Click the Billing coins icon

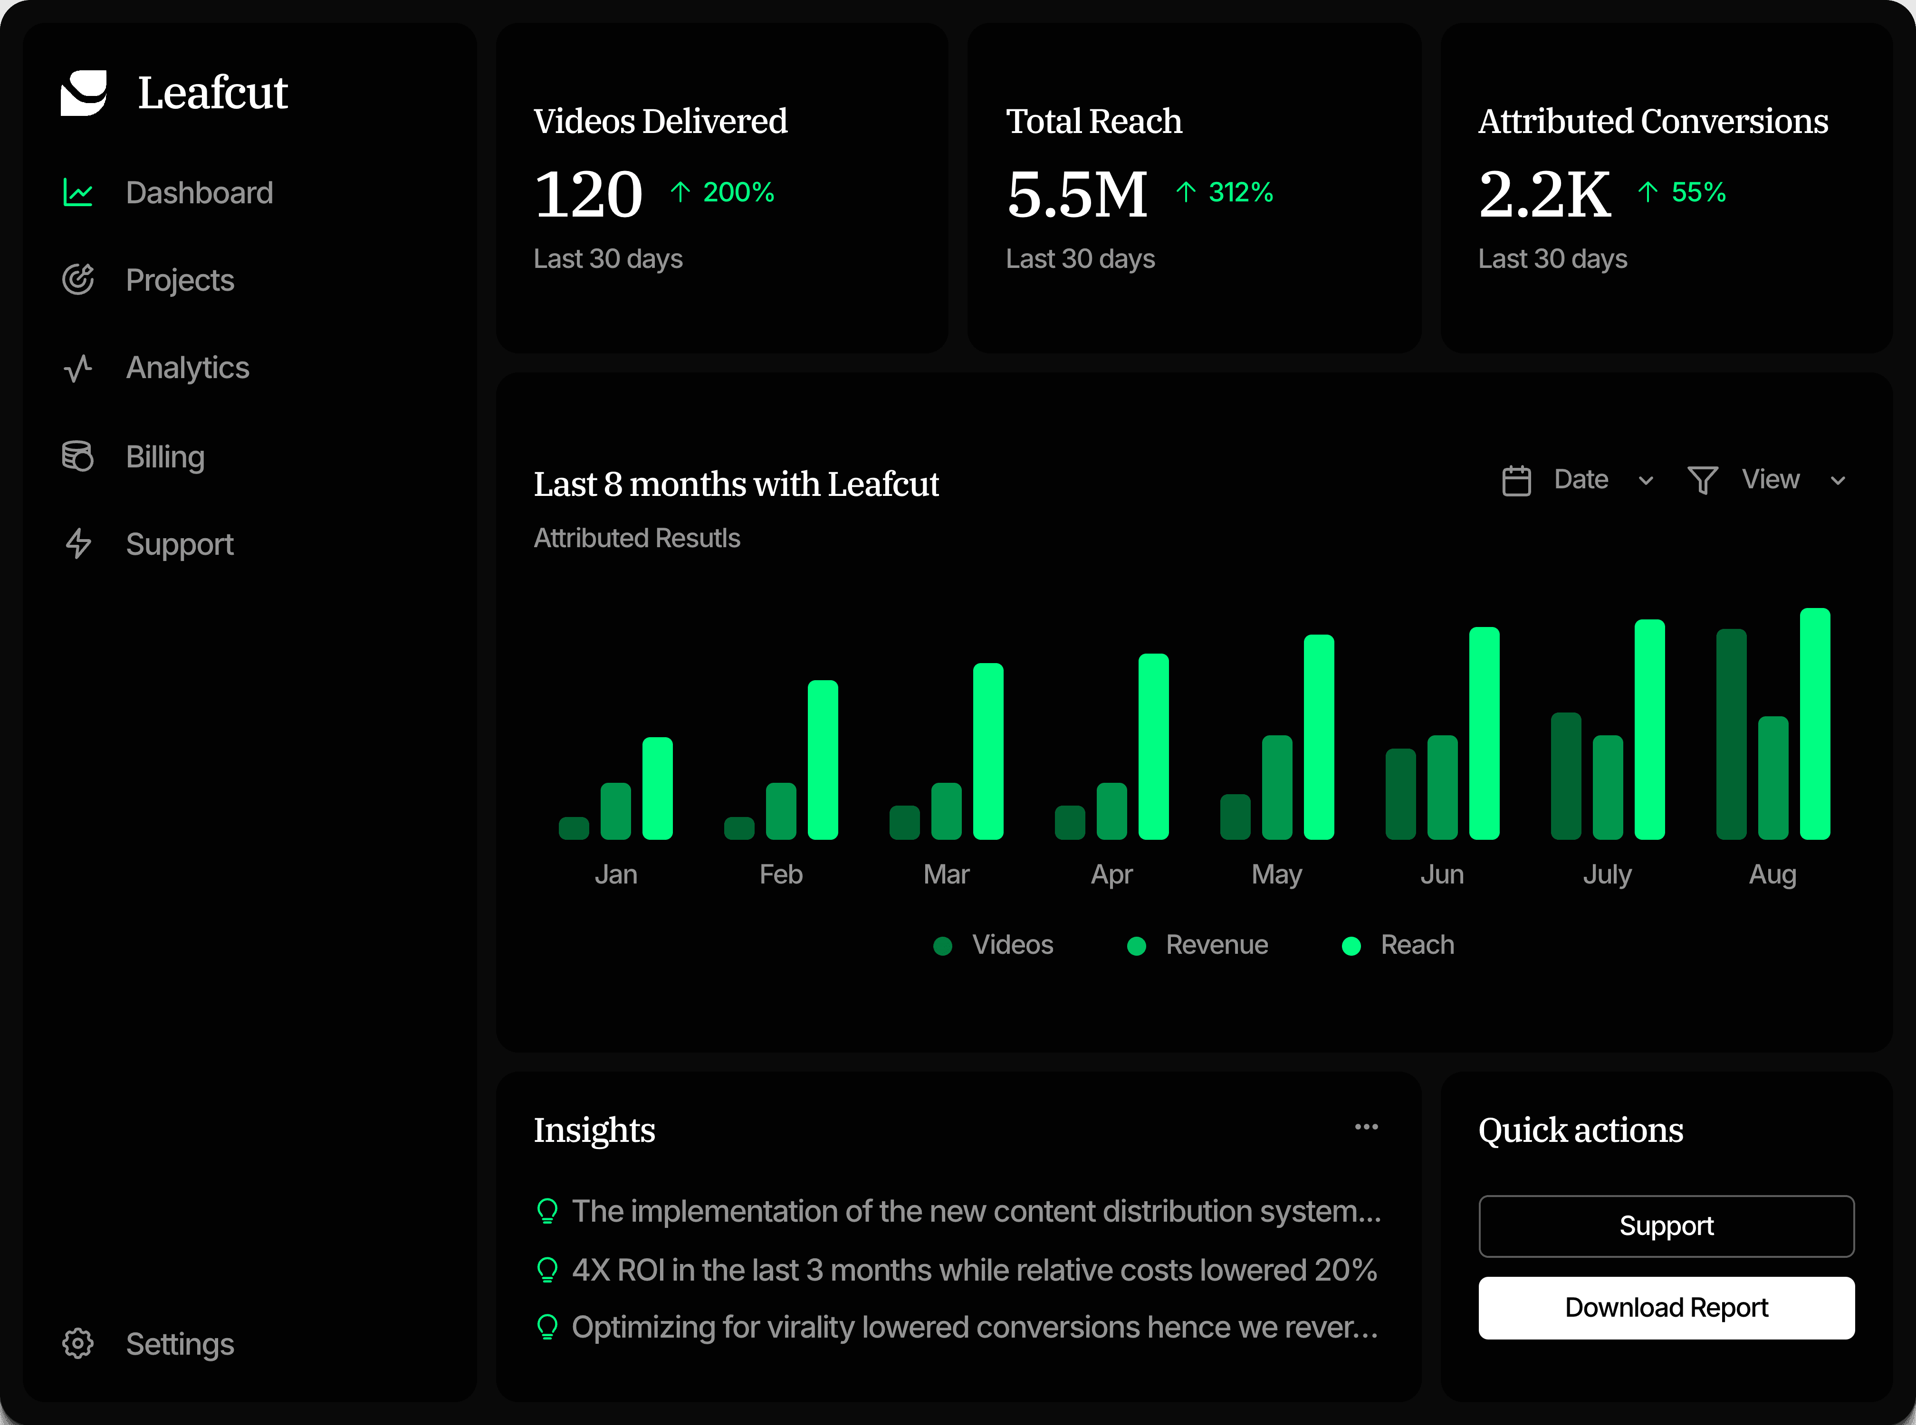pos(77,456)
